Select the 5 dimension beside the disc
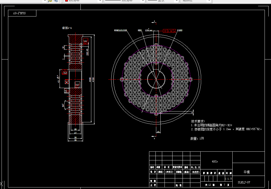This screenshot has height=189, width=271. point(192,113)
